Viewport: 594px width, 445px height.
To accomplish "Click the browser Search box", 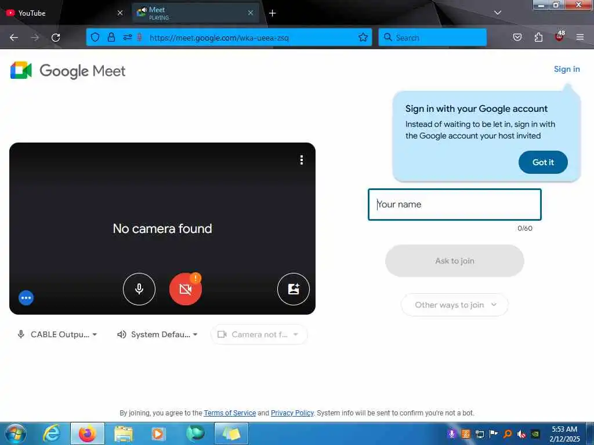I will pos(432,38).
